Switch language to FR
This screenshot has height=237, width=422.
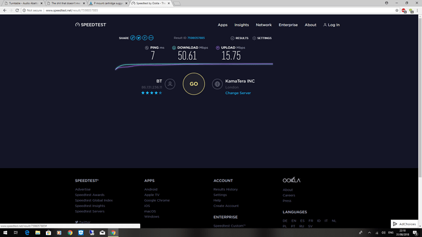[x=311, y=221]
